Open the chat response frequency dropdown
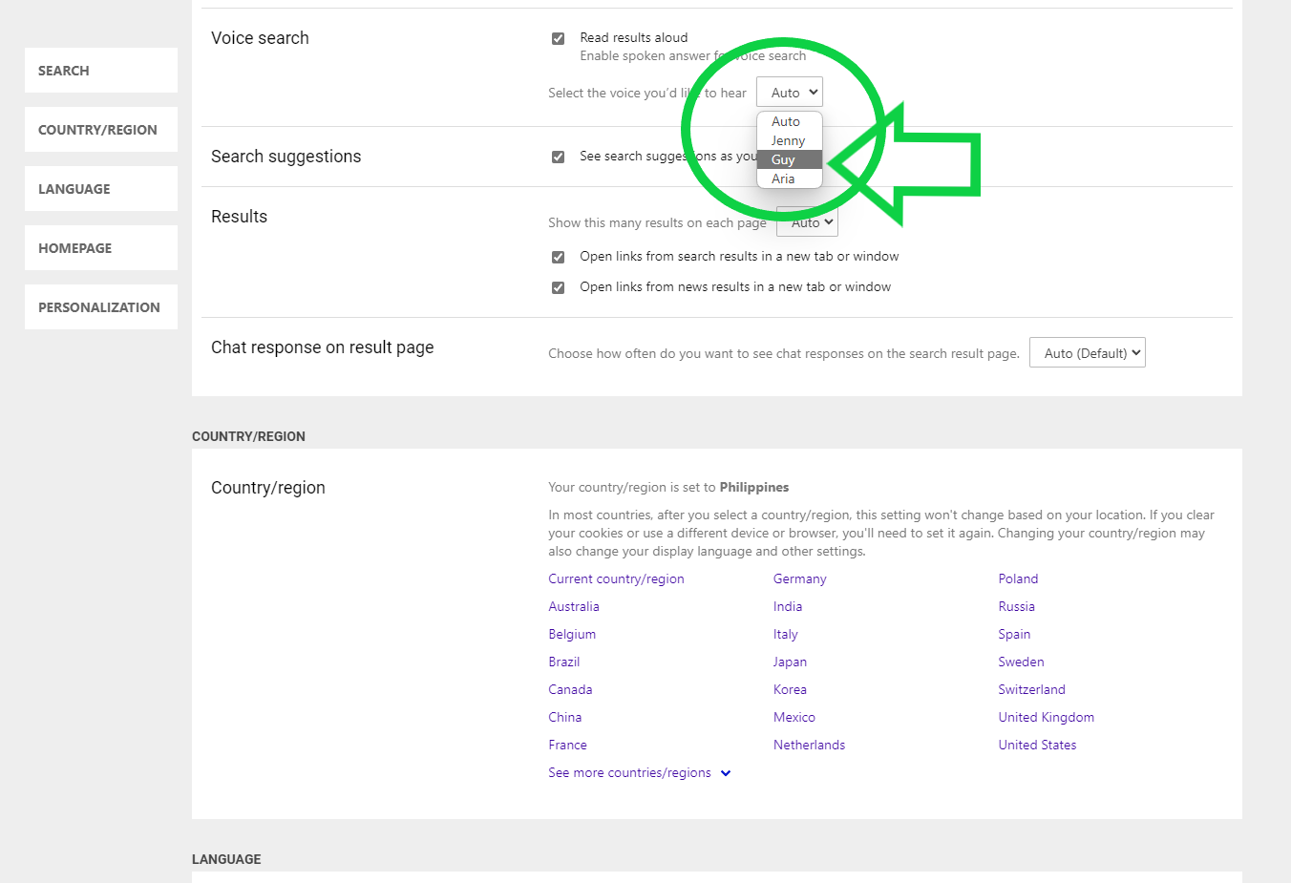Screen dimensions: 1291x883 pyautogui.click(x=1087, y=352)
